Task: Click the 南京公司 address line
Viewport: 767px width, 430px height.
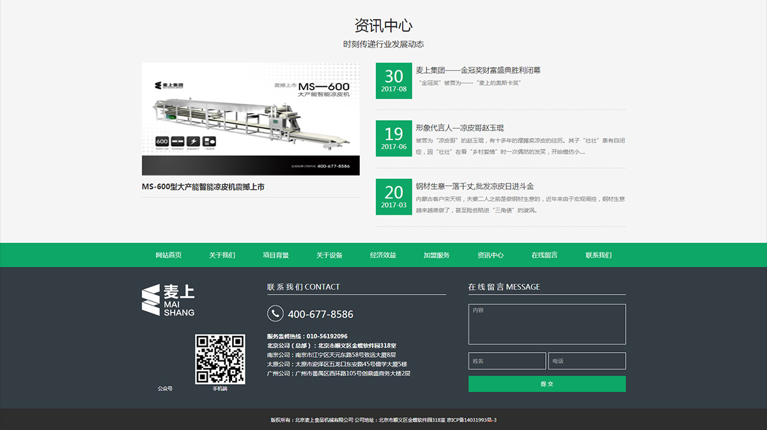Action: click(x=332, y=355)
